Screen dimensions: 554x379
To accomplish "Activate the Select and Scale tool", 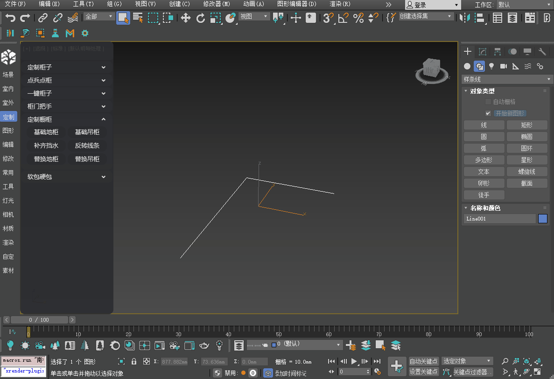I will point(215,18).
